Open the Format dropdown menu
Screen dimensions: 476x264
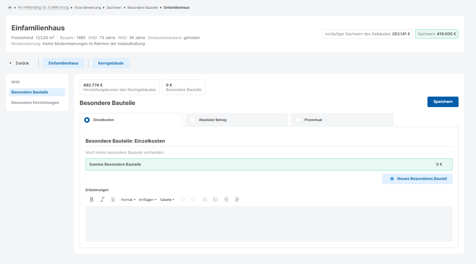click(x=128, y=200)
